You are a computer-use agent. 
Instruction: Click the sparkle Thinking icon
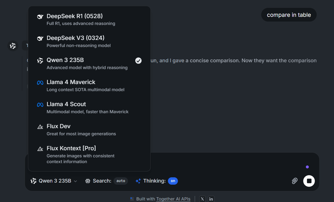point(138,181)
